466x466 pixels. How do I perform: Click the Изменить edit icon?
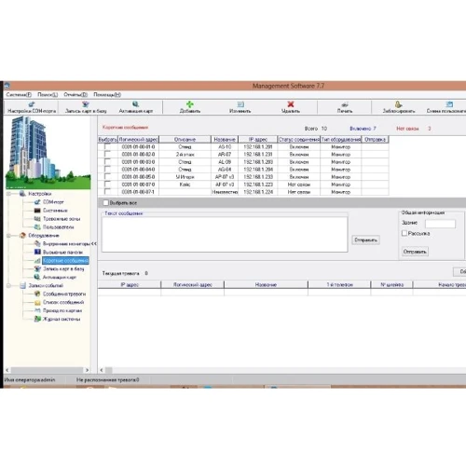(240, 104)
